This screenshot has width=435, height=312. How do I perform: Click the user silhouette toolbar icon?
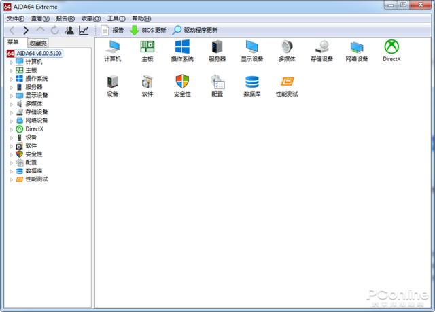[x=69, y=30]
